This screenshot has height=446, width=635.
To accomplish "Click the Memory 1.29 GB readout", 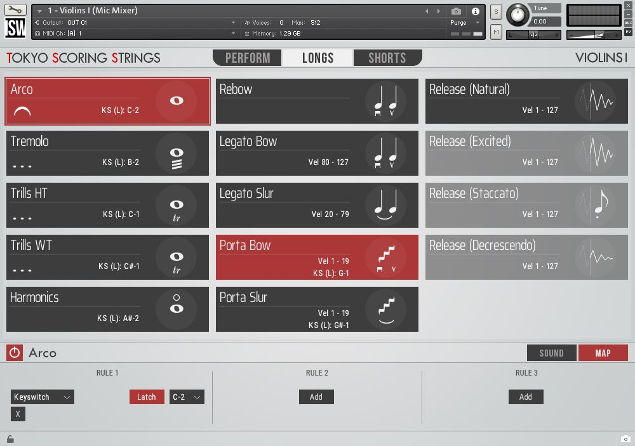I will point(277,34).
